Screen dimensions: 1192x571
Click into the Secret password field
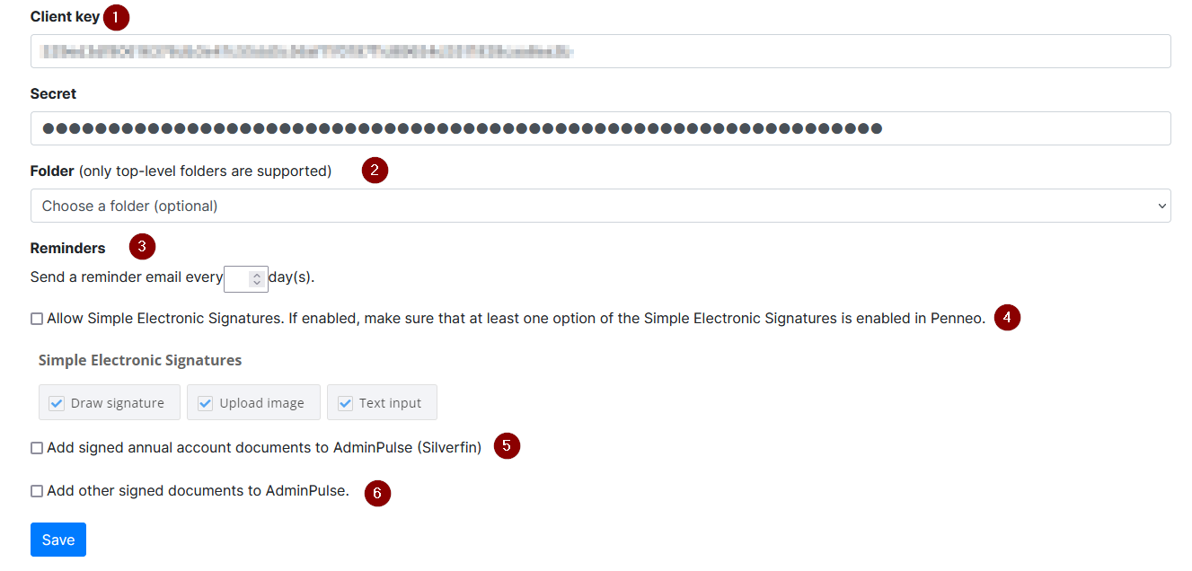click(x=600, y=128)
